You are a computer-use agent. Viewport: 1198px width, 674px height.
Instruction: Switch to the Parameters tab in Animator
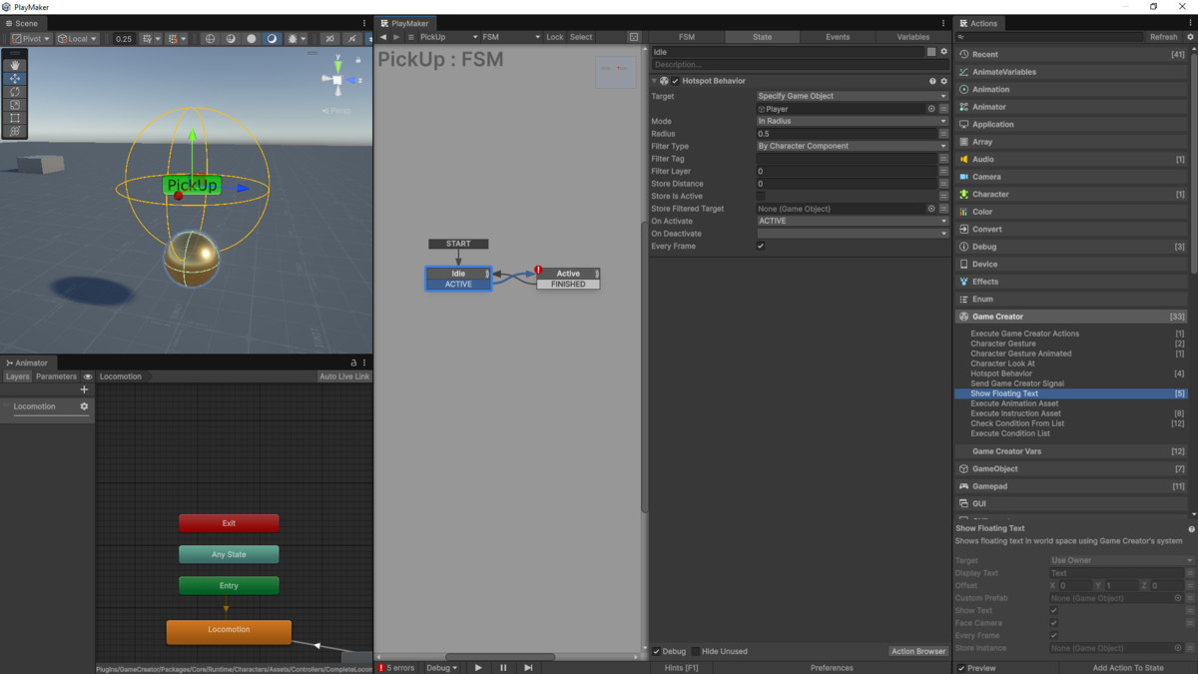[x=56, y=376]
